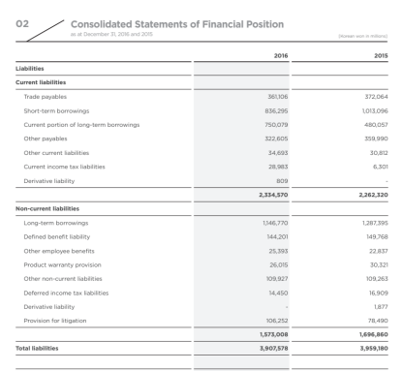Screen dimensions: 402x371
Task: Click Current portion of long-term borrowings label
Action: tap(81, 125)
